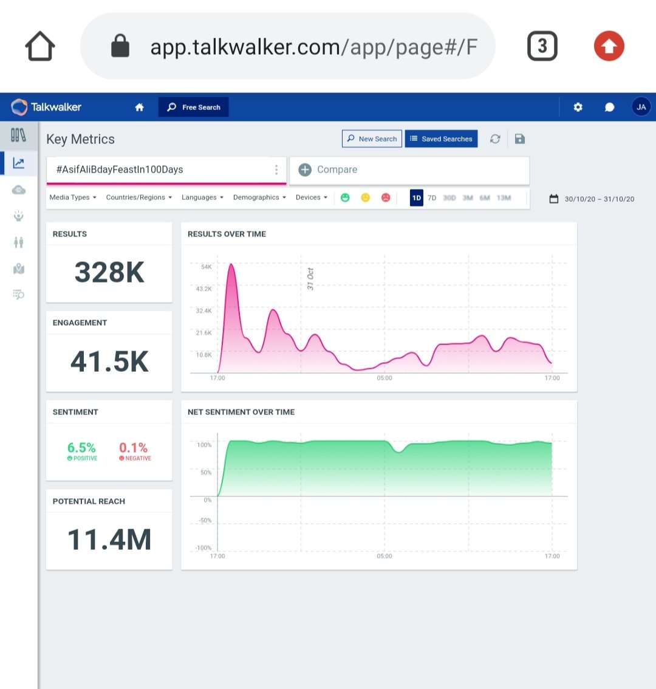
Task: Expand the Languages dropdown
Action: point(202,197)
